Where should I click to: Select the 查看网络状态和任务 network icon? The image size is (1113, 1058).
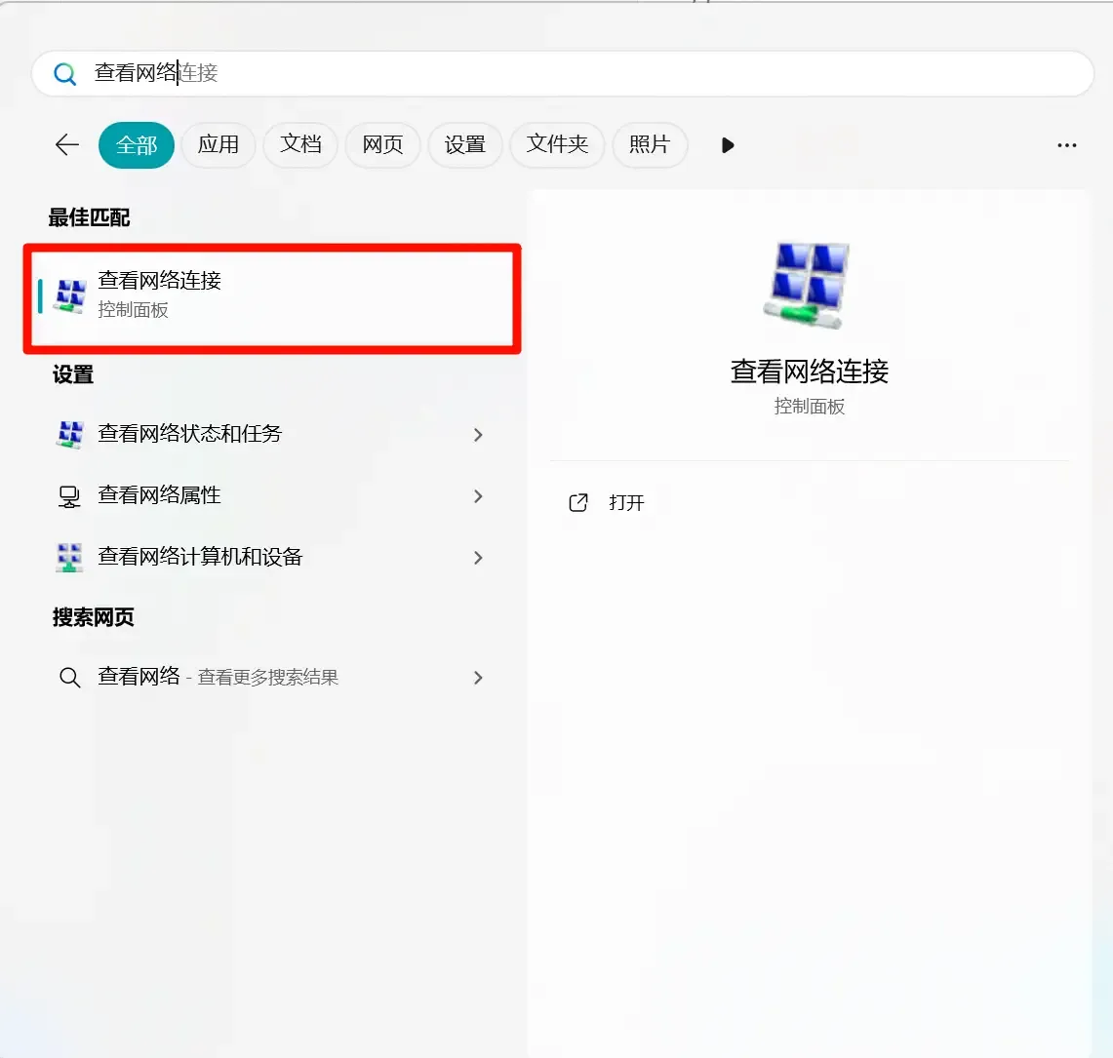point(68,434)
